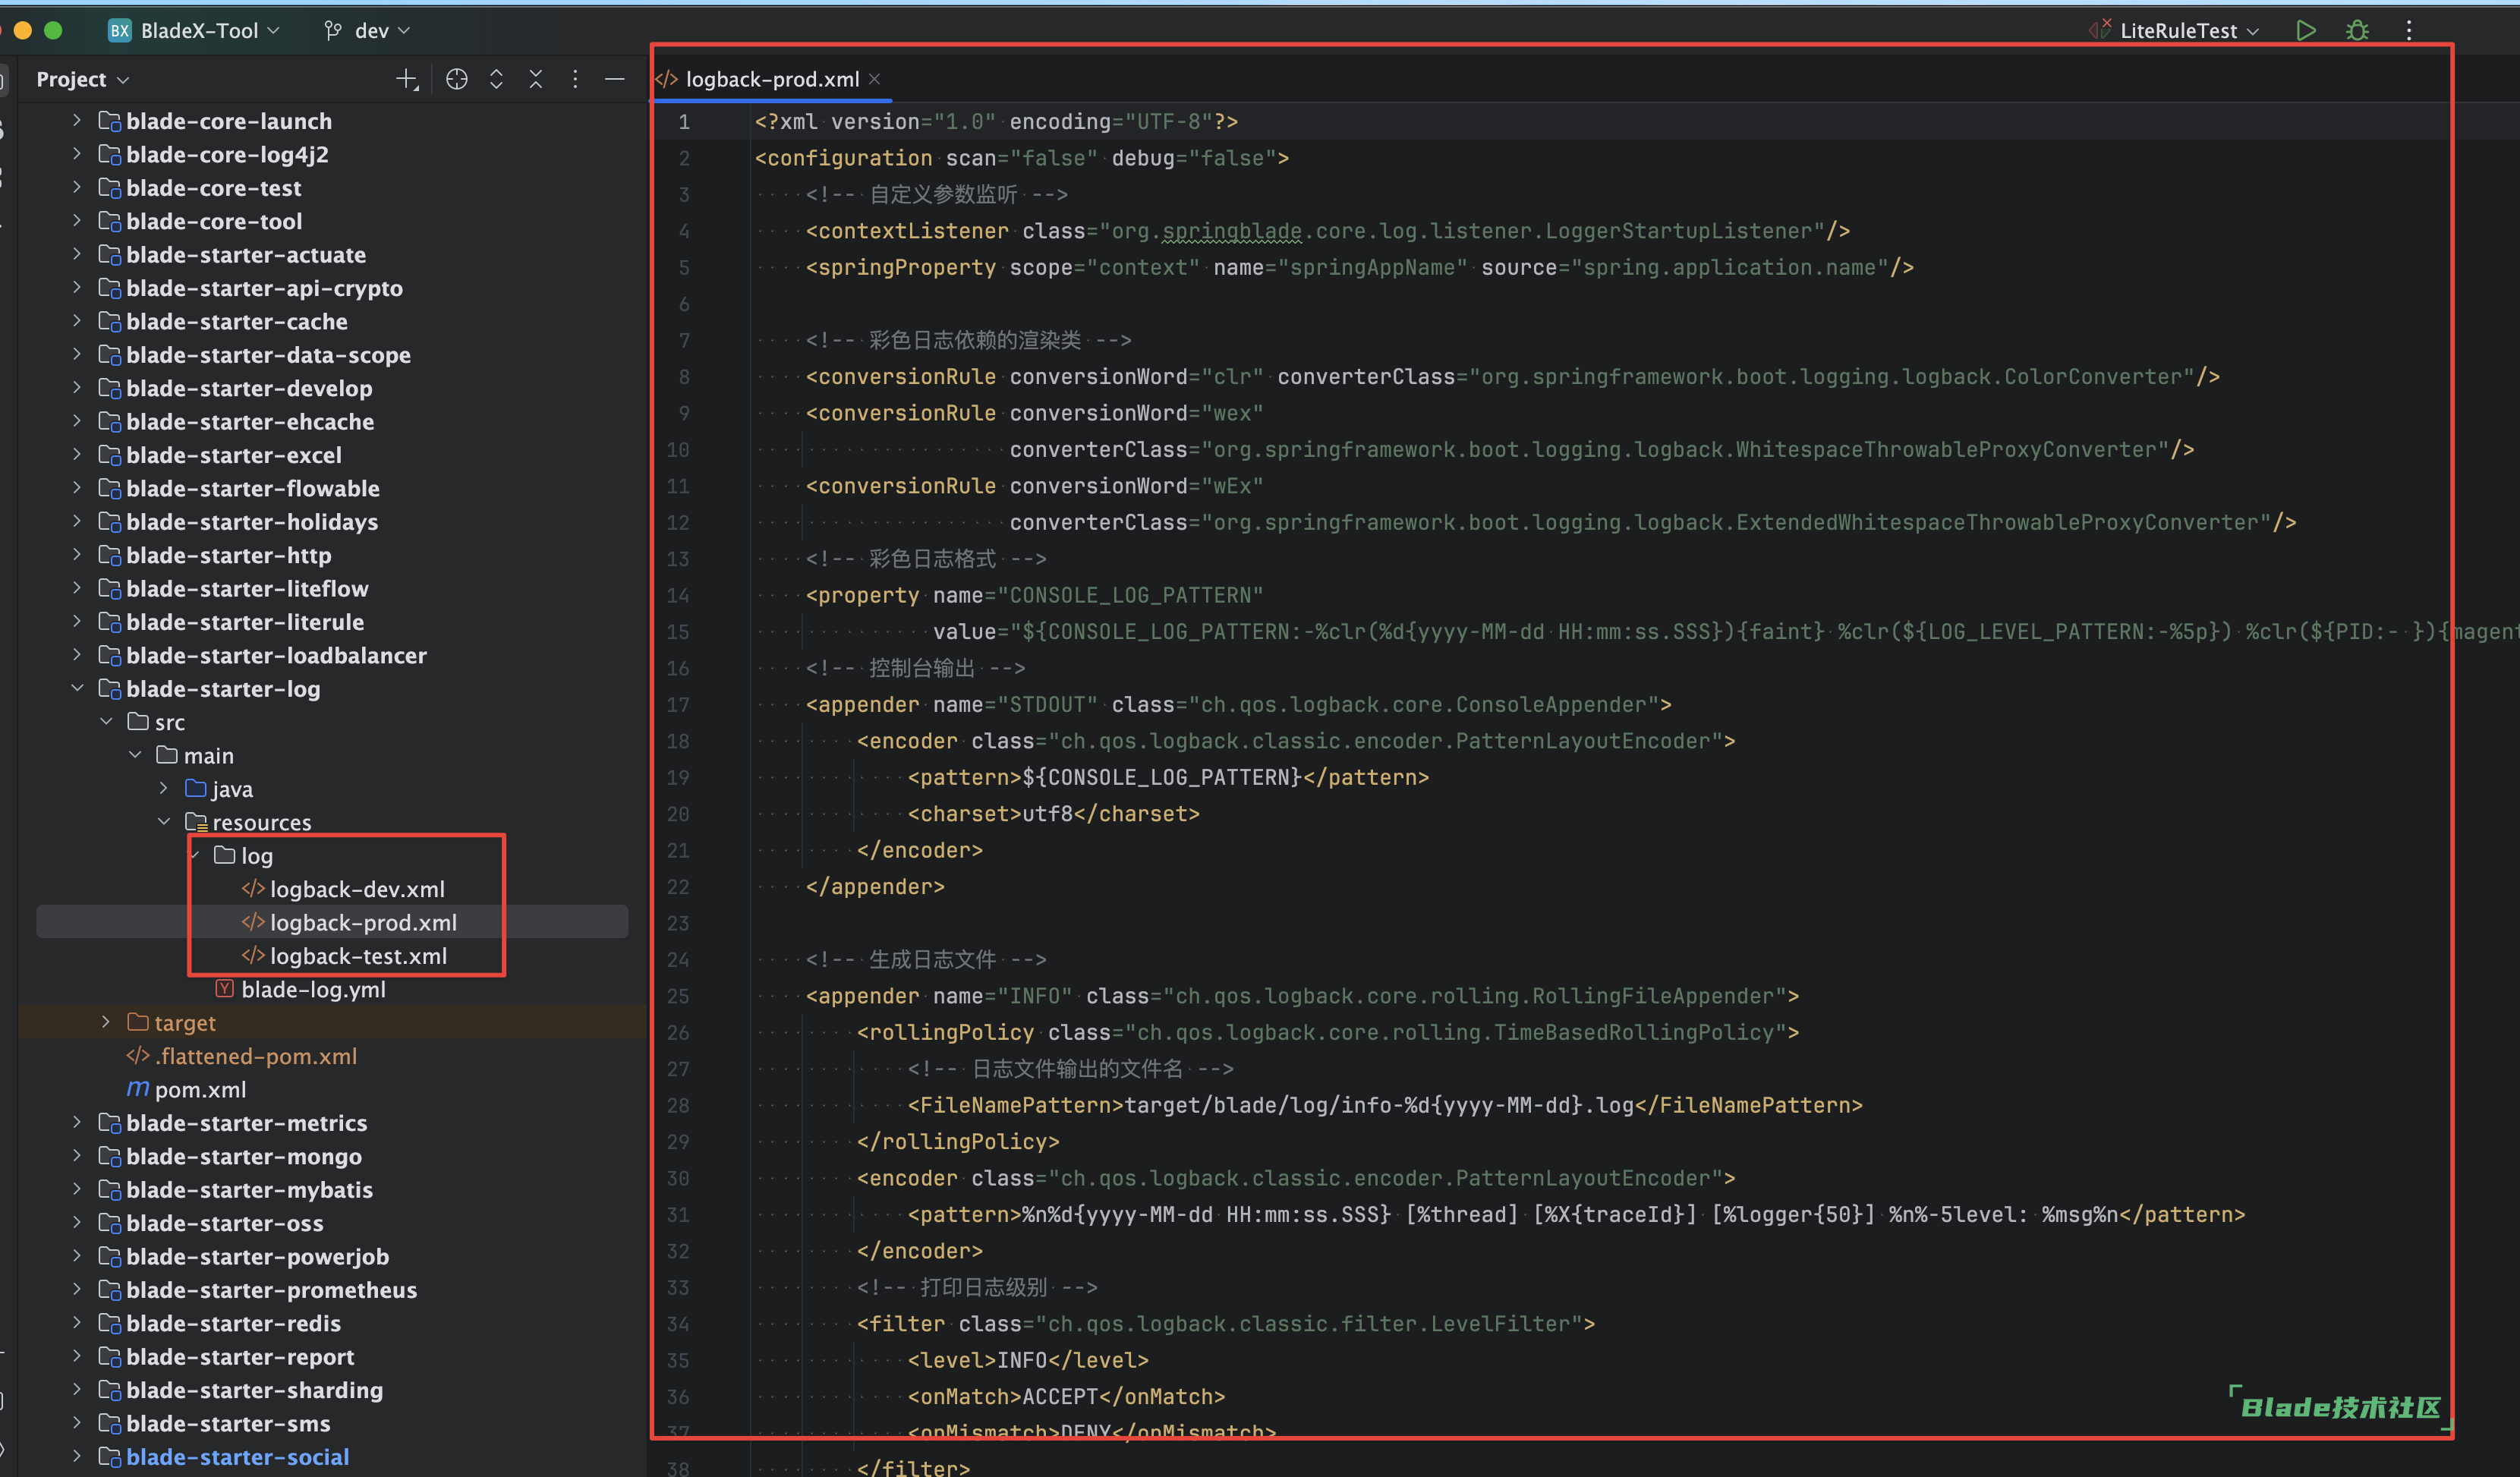
Task: Open logback-dev.xml file
Action: point(356,889)
